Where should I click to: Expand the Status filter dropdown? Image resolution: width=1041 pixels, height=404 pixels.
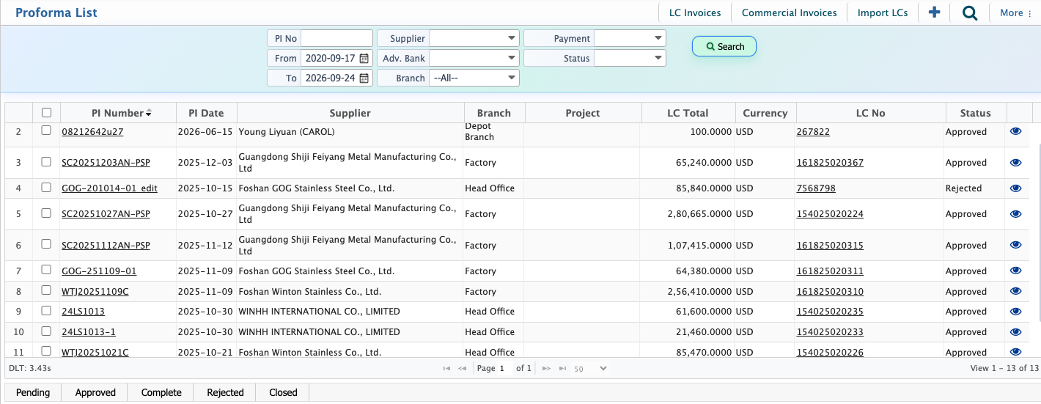click(630, 58)
